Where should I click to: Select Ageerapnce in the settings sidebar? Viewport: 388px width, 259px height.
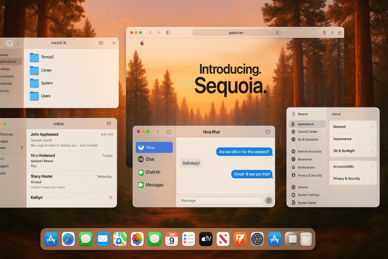pos(307,124)
